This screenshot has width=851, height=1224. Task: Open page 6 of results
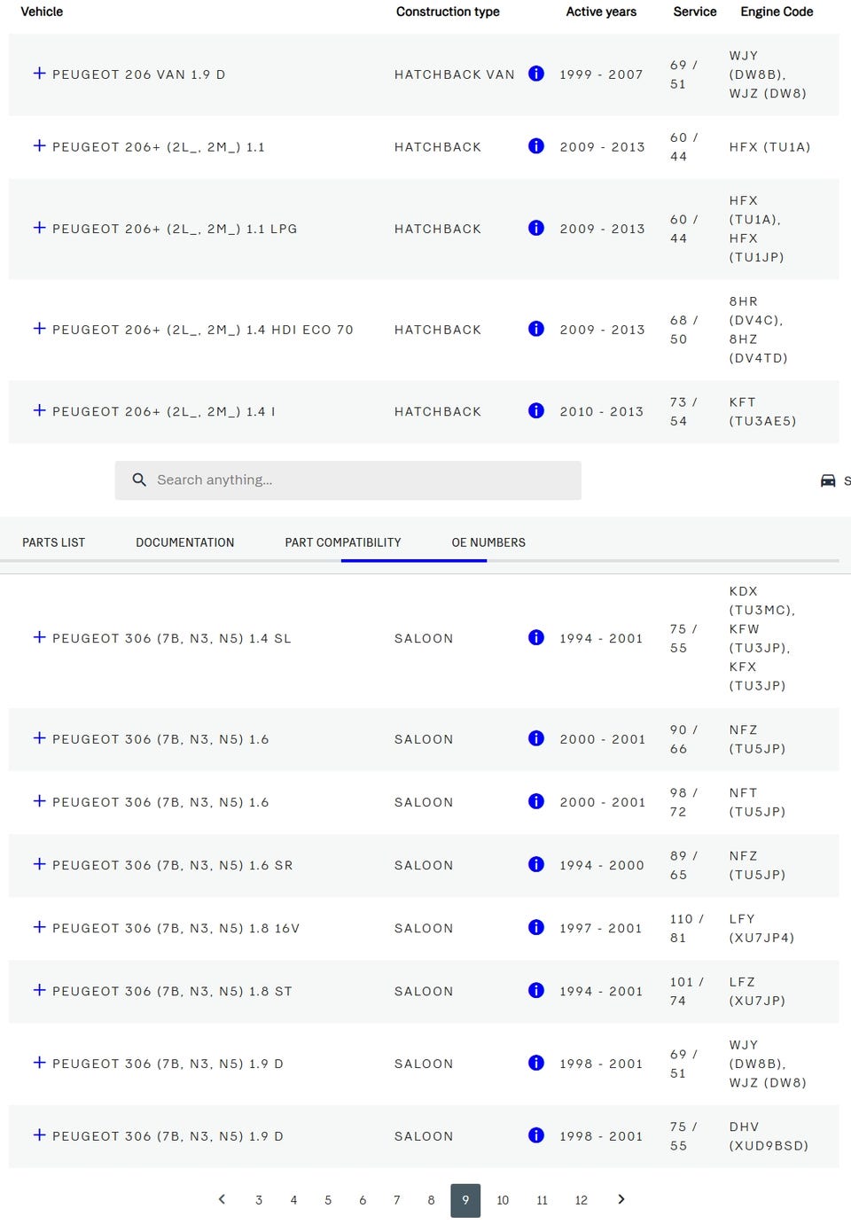[x=363, y=1200]
